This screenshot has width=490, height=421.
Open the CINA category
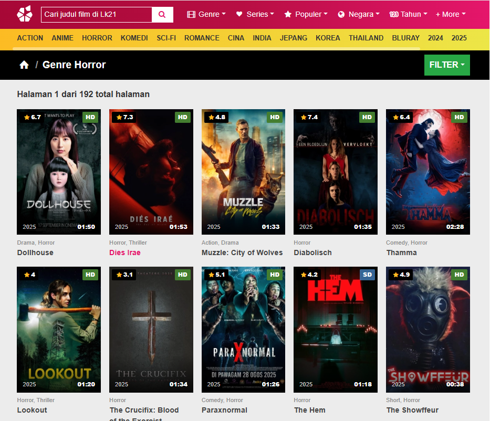coord(236,38)
